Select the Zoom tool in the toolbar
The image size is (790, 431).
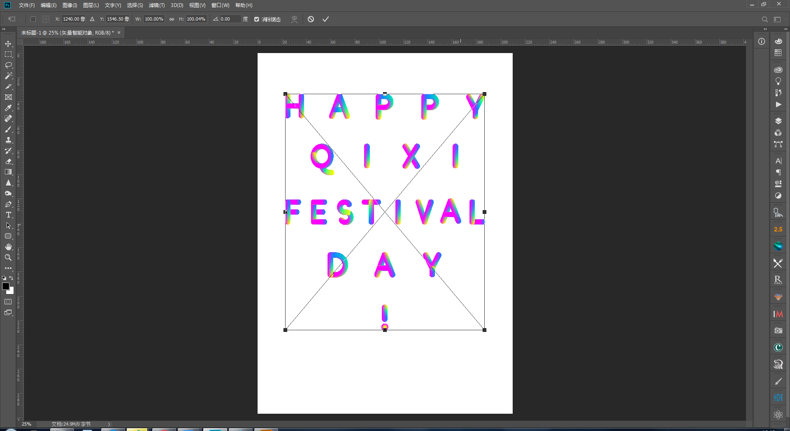(8, 257)
